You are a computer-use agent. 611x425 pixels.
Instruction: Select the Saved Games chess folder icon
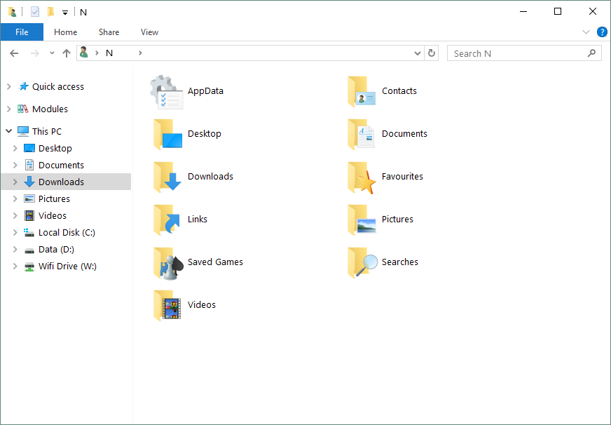[x=168, y=263]
